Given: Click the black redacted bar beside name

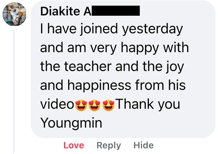Looking at the screenshot, I should point(116,11).
